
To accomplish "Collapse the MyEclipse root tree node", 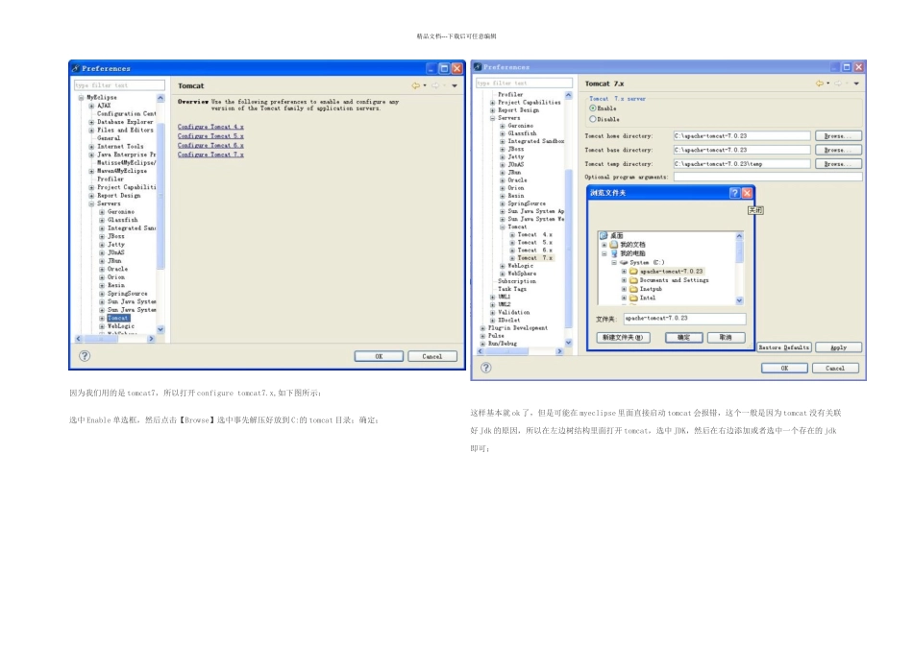I will coord(82,97).
